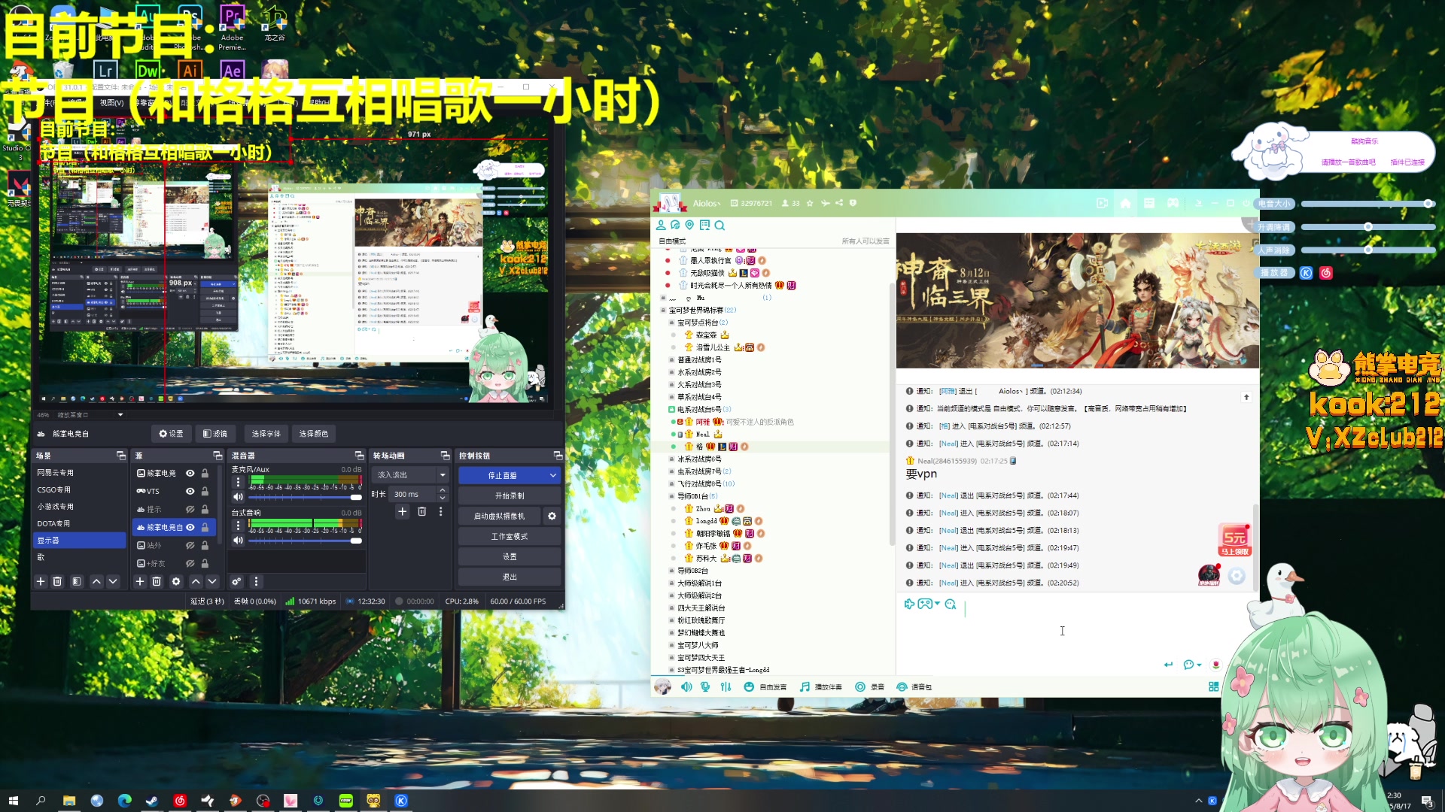Hide the 熊掌电竞 image source eye icon

pyautogui.click(x=190, y=473)
